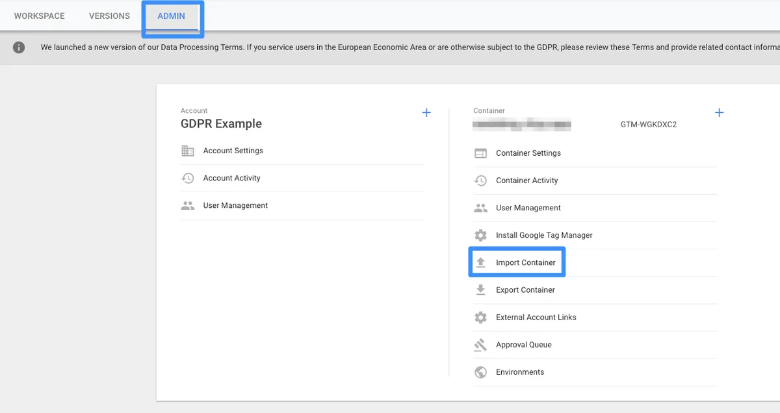Click the Container Activity history icon
Viewport: 780px width, 413px height.
click(x=480, y=181)
